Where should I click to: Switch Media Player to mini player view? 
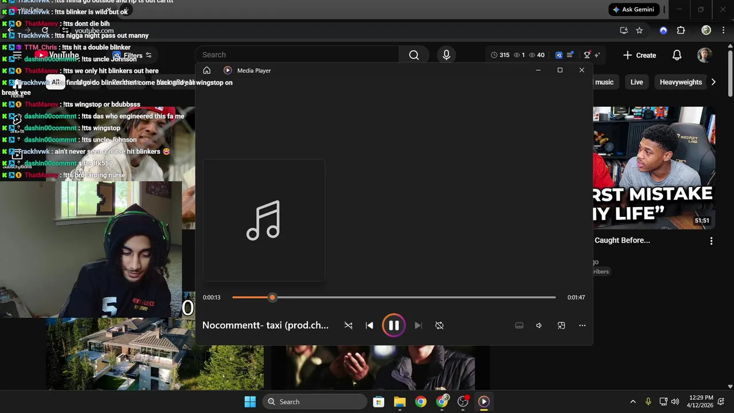(561, 325)
